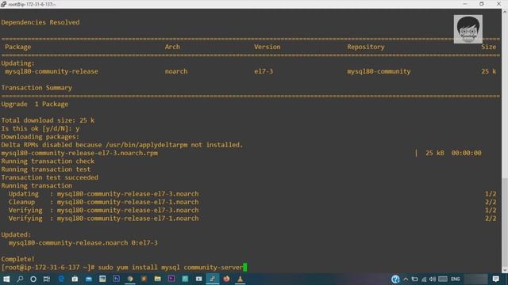Open Microsoft Store taskbar icon
This screenshot has width=508, height=285.
(x=75, y=279)
